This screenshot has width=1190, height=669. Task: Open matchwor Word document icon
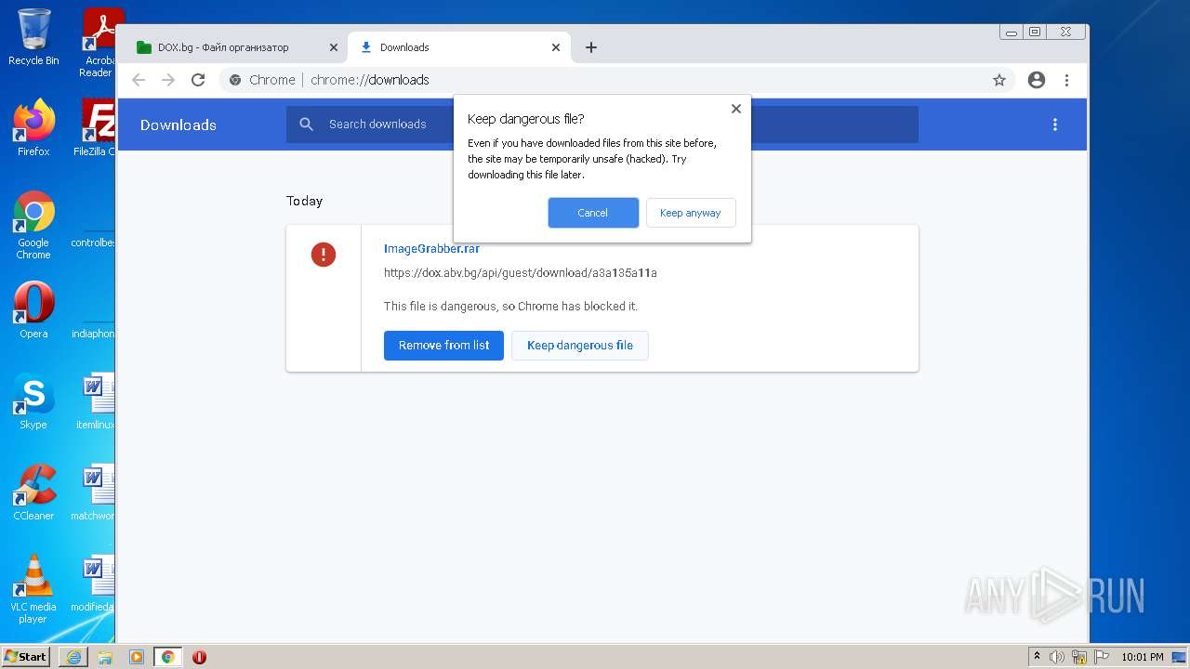(93, 492)
